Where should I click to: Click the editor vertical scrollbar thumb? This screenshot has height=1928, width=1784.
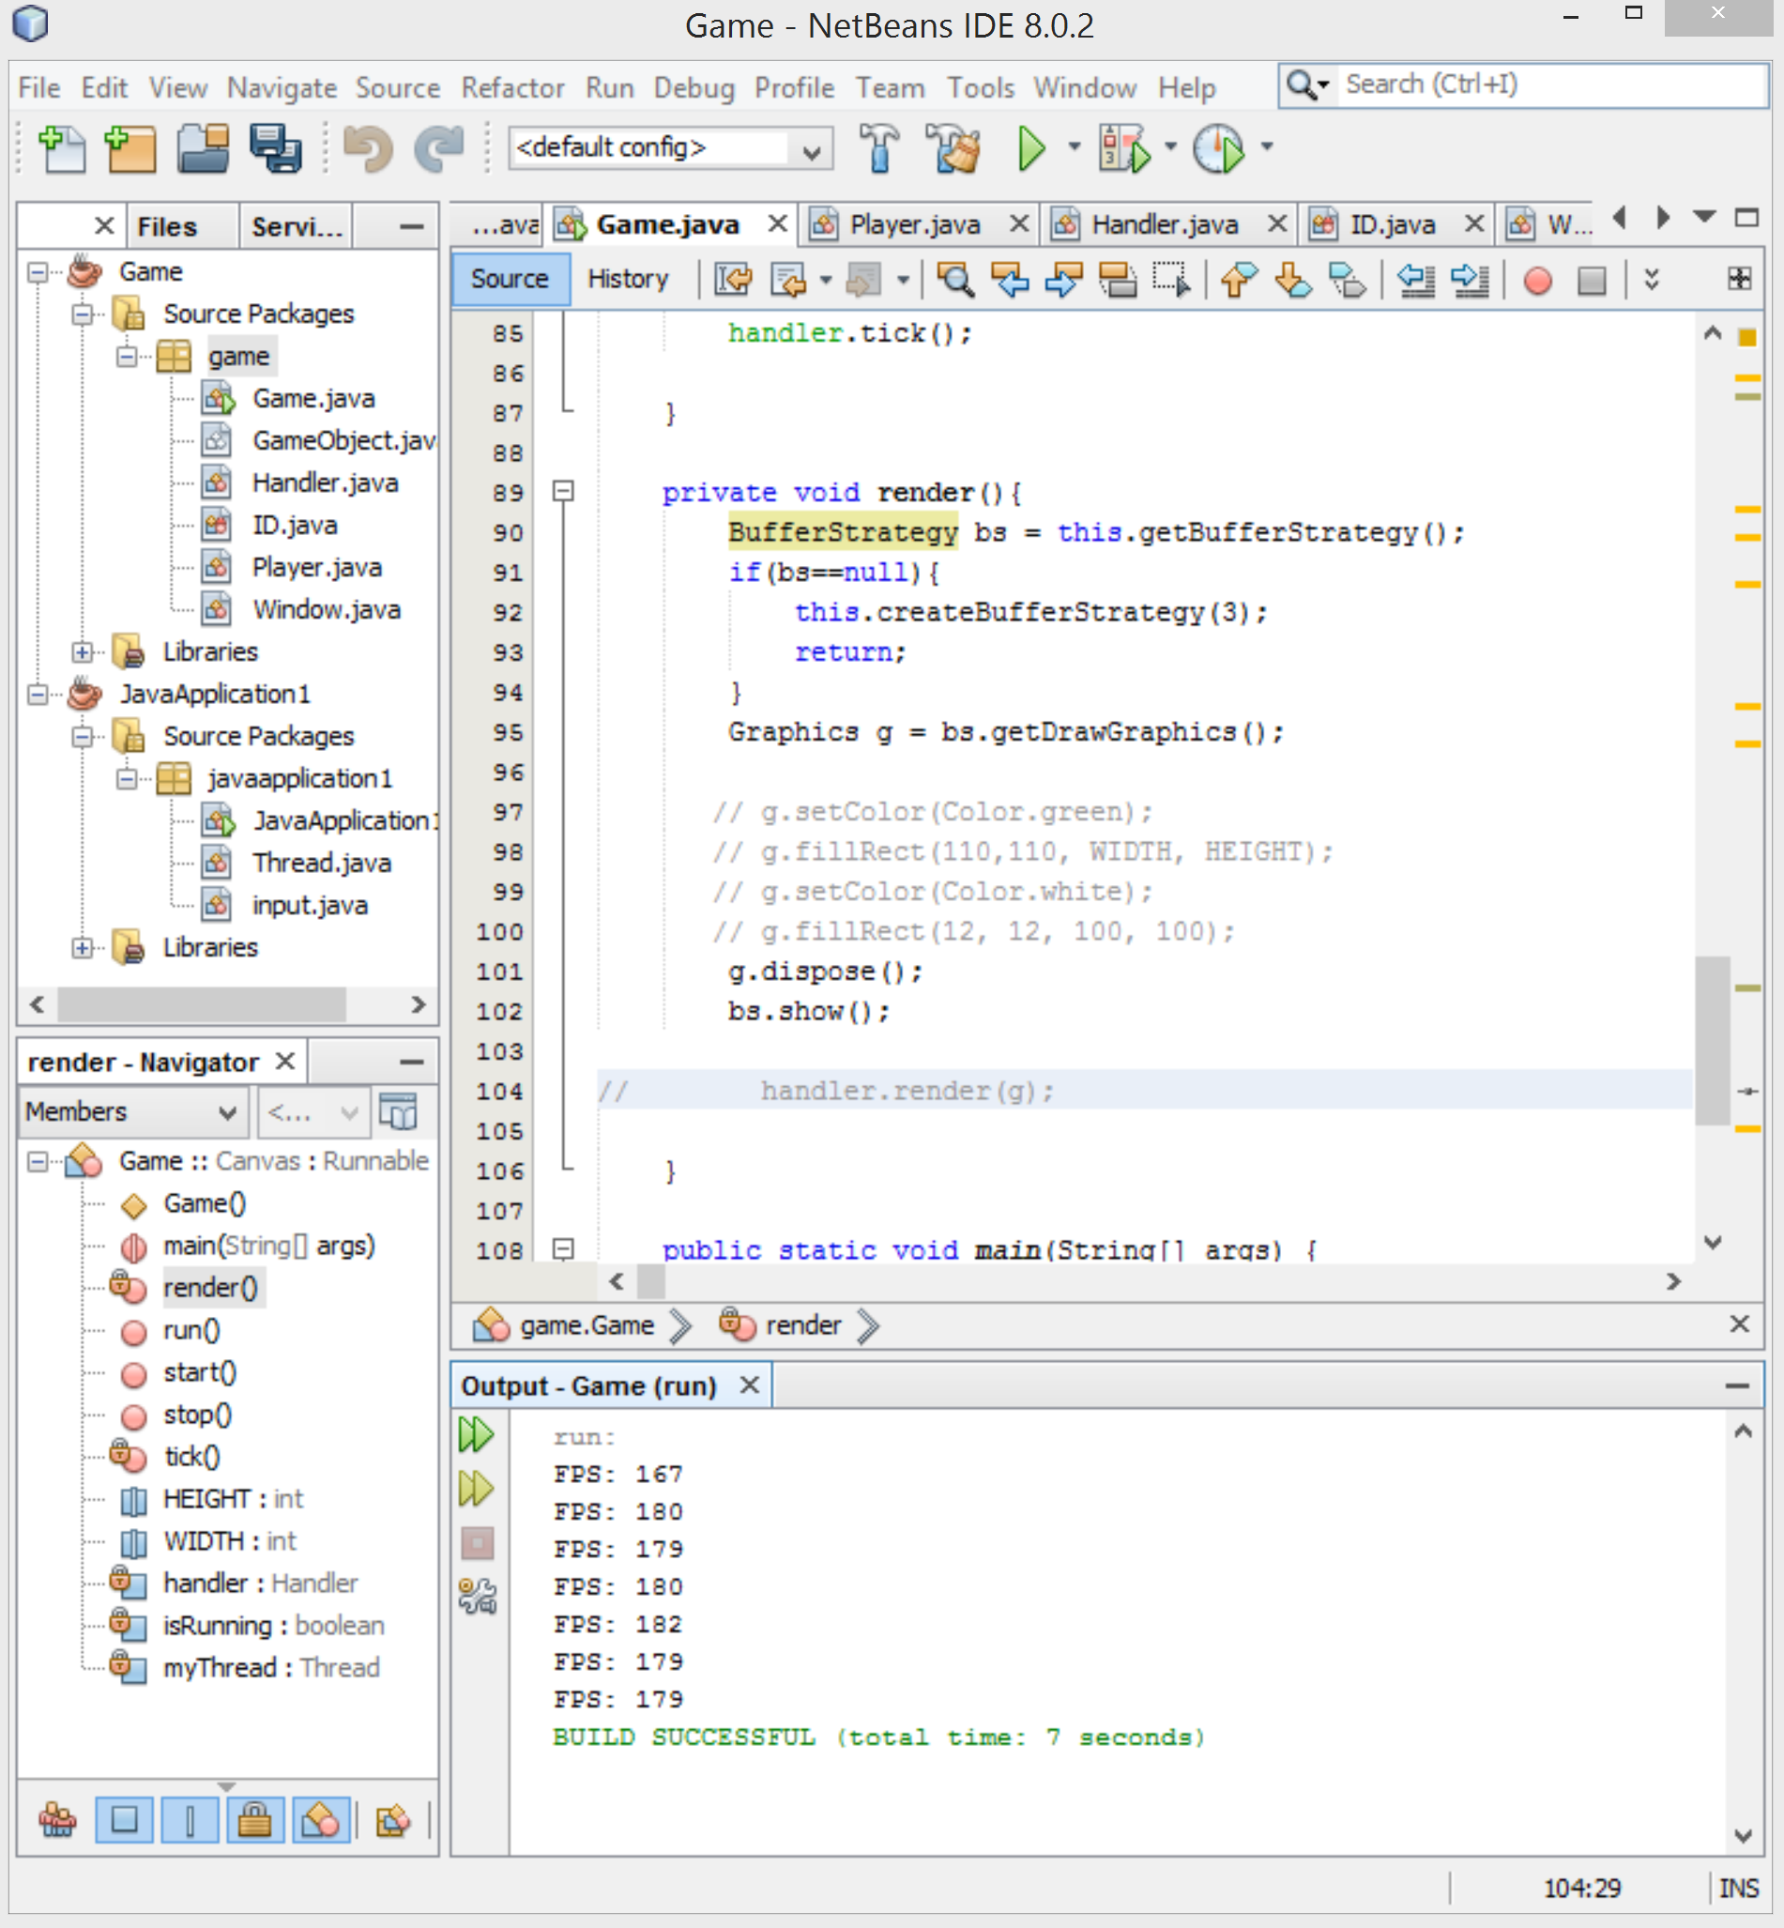pos(1712,1040)
